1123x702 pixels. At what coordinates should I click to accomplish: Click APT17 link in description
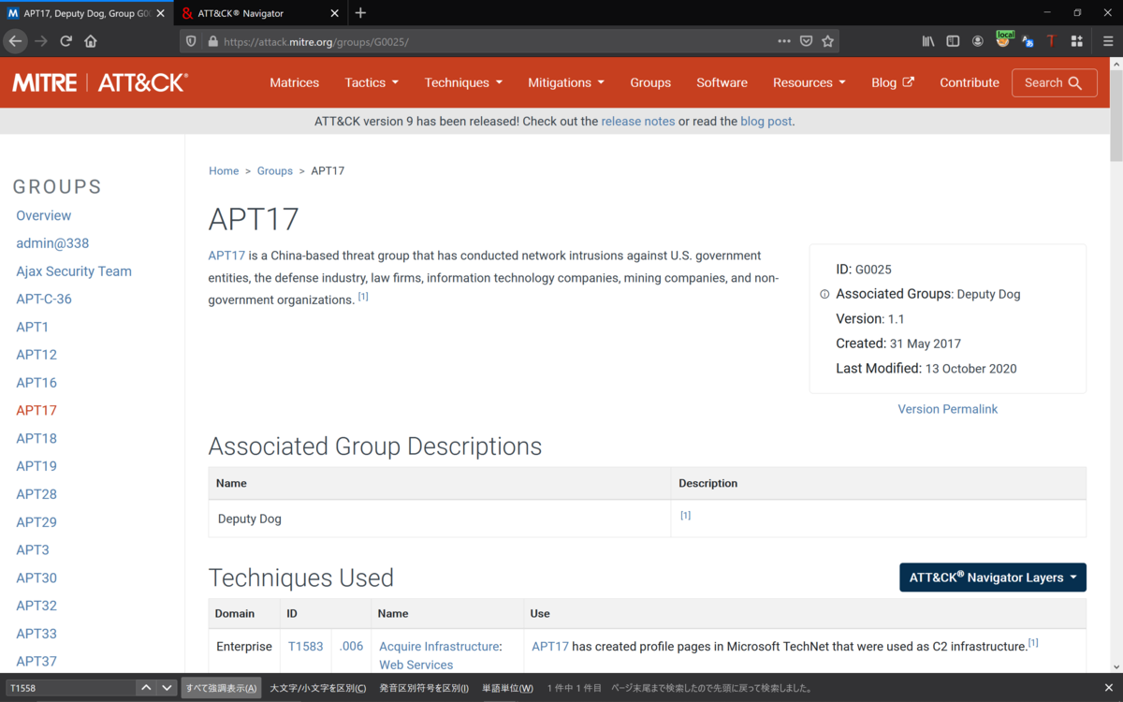click(226, 256)
